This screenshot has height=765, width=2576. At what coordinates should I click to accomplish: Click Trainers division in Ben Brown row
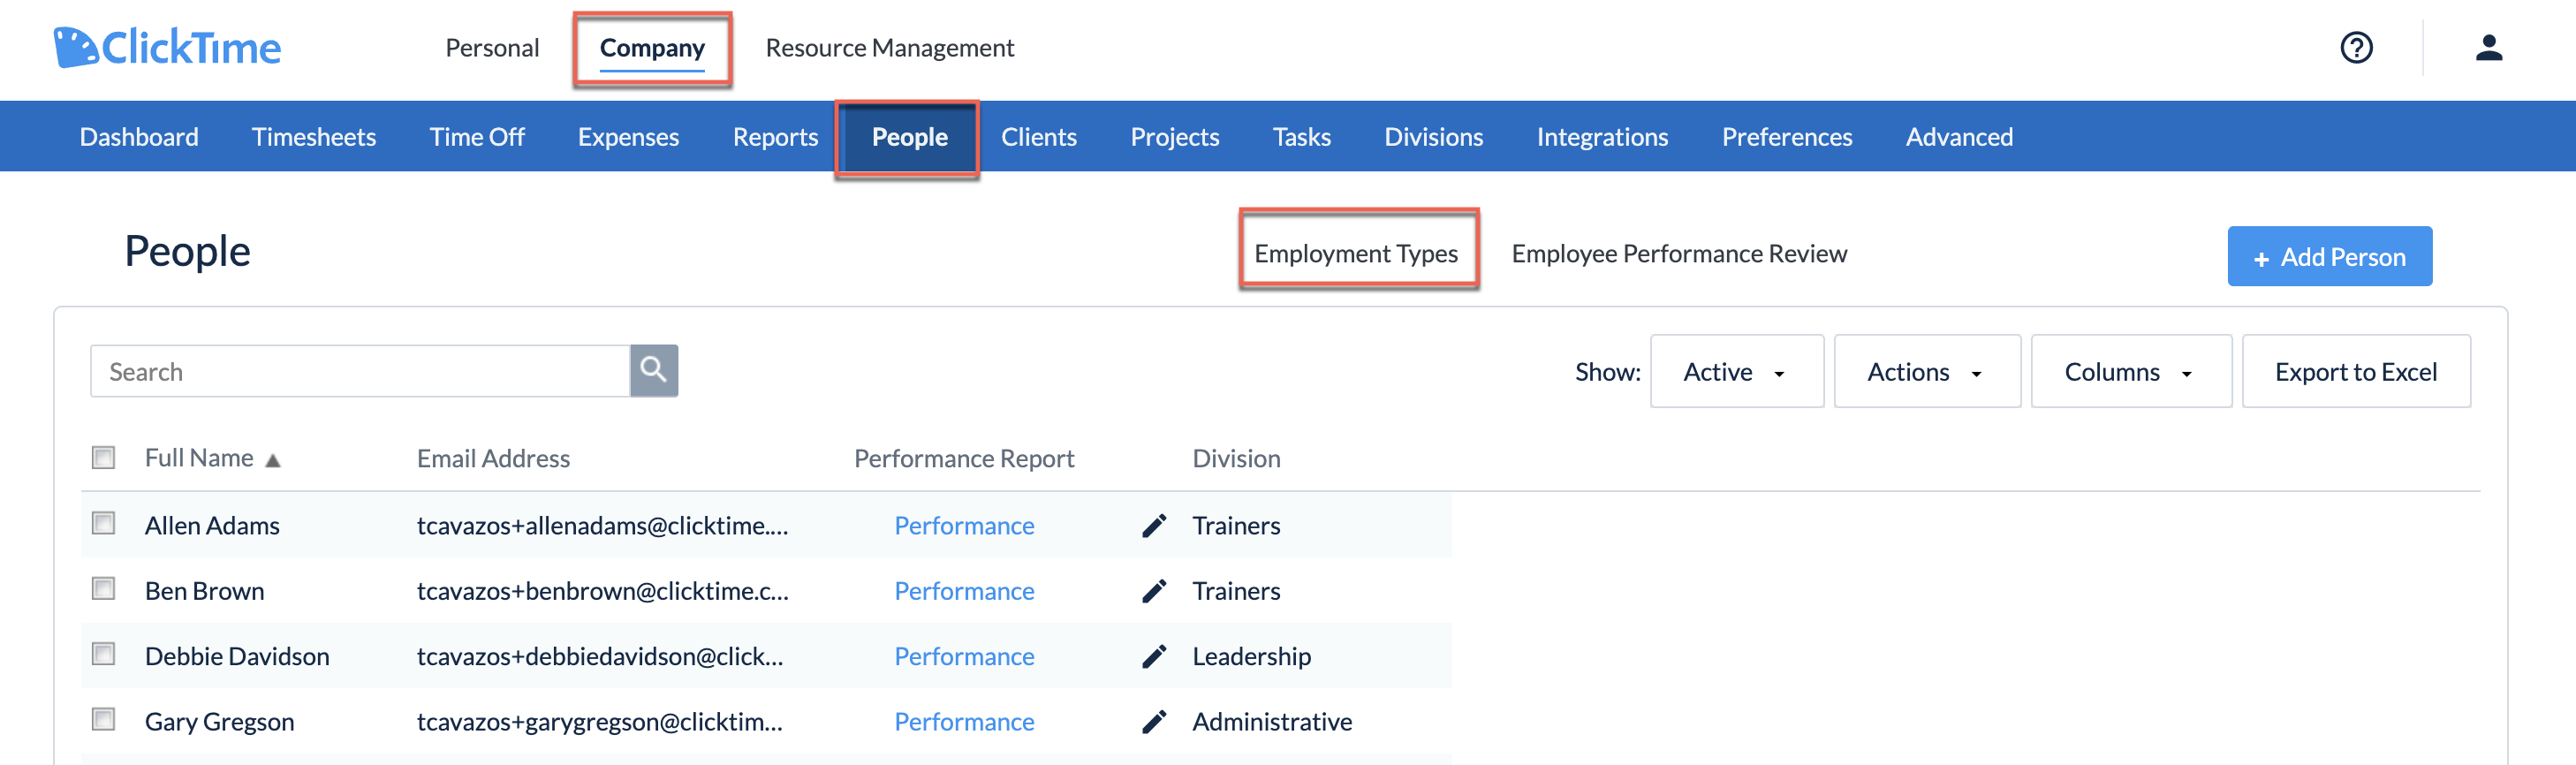[x=1236, y=591]
